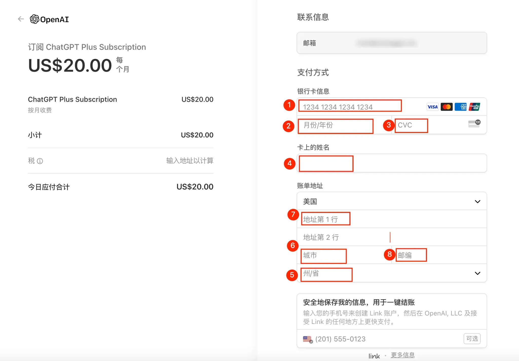This screenshot has height=361, width=519.
Task: Click the 输入地址以计算 tax text
Action: point(190,161)
